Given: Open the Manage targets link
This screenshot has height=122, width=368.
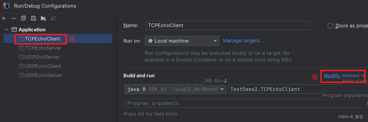Looking at the screenshot, I should click(243, 40).
